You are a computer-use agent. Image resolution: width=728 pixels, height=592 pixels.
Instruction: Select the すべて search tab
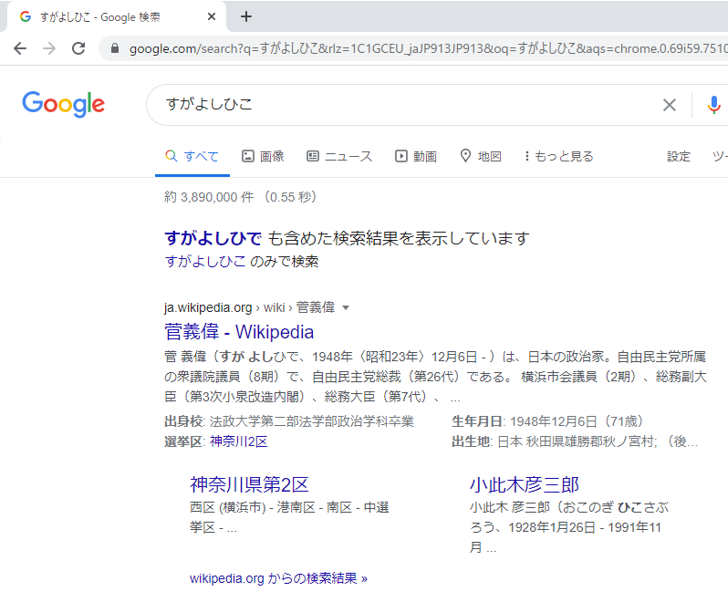pyautogui.click(x=192, y=157)
